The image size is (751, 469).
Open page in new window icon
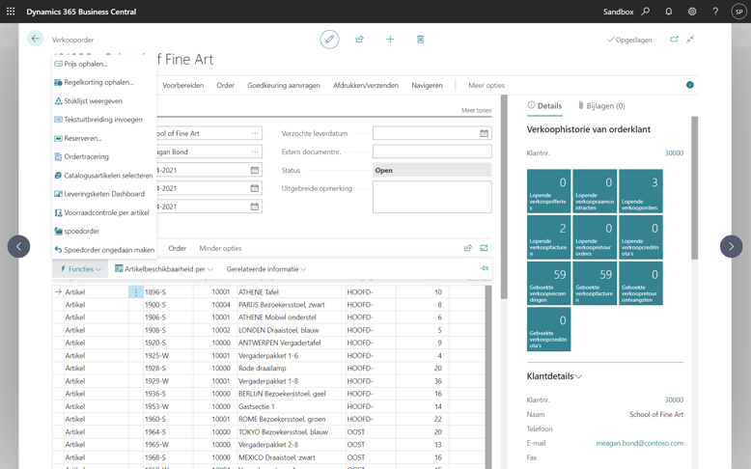674,40
